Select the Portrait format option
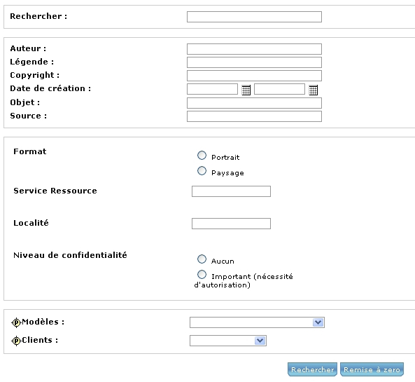 click(202, 156)
